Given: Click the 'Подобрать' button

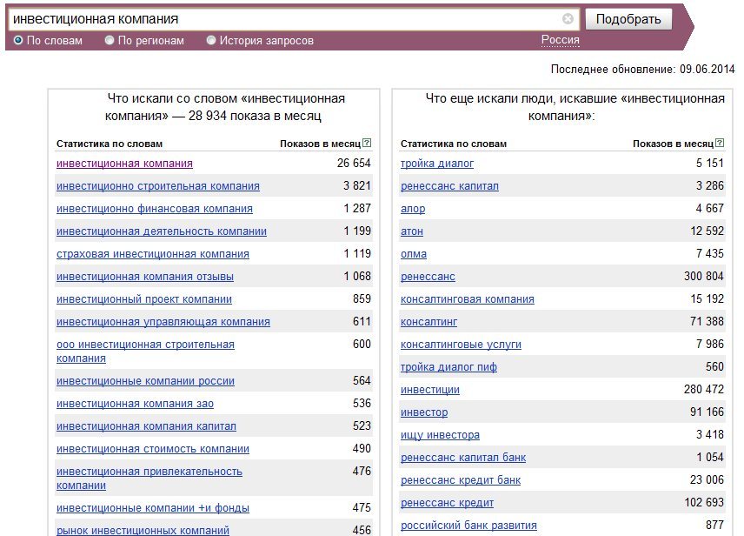Looking at the screenshot, I should [628, 19].
